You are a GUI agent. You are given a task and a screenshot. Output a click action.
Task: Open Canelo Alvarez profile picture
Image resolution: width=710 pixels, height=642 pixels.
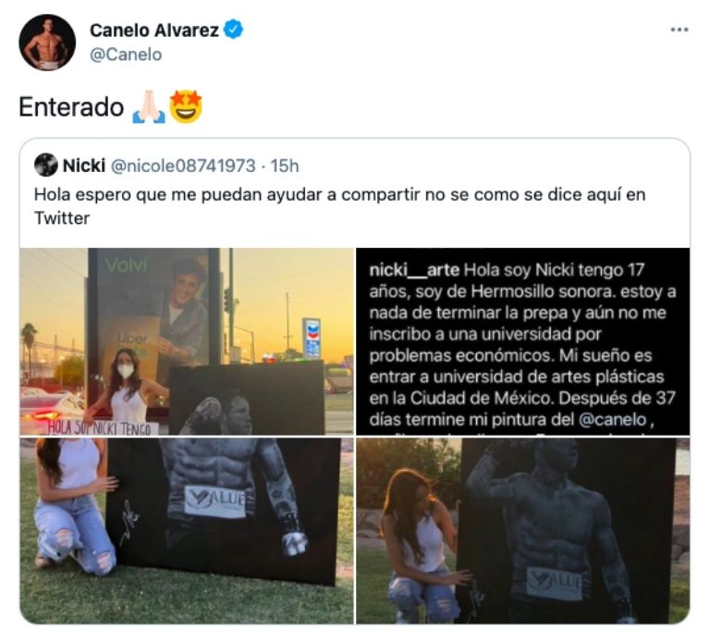pos(47,43)
